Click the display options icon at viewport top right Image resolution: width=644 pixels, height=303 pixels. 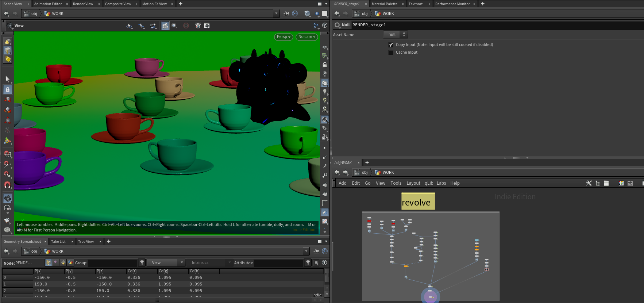(x=316, y=26)
